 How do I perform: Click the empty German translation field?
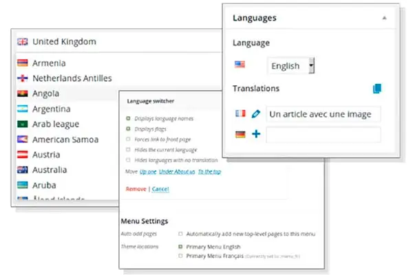coord(324,135)
